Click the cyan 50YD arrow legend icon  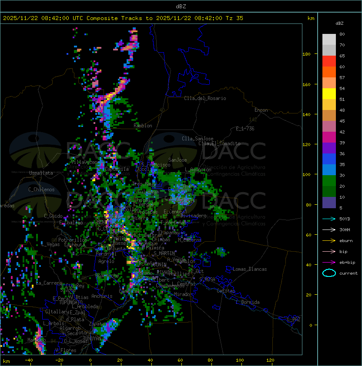(329, 219)
